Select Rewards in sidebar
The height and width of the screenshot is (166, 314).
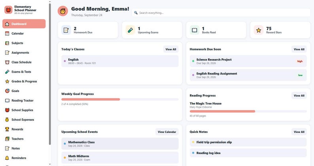pyautogui.click(x=24, y=129)
